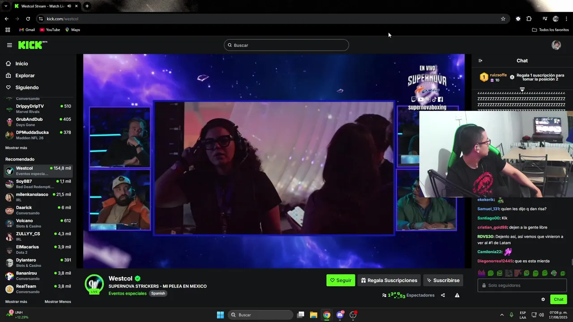Open Todos los favoritos folder
This screenshot has width=573, height=322.
550,30
